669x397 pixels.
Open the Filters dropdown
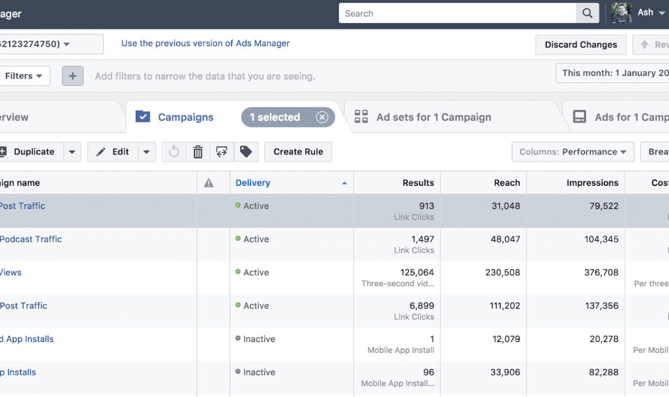23,76
